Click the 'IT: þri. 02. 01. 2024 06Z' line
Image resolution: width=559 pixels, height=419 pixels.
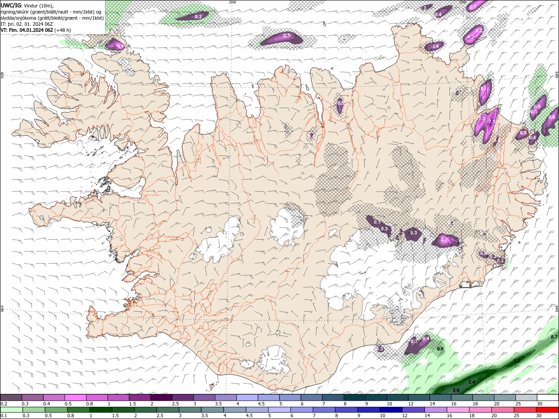26,24
